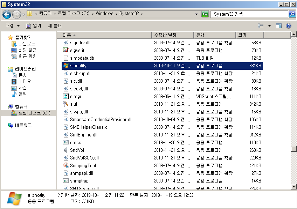Viewport: 297px width, 209px height.
Task: Sort by 크기 column header
Action: click(x=250, y=35)
